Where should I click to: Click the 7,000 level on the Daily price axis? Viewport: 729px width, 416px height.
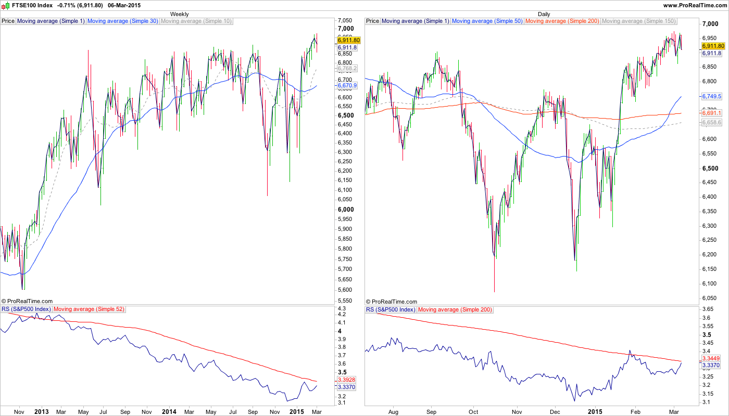tap(710, 24)
